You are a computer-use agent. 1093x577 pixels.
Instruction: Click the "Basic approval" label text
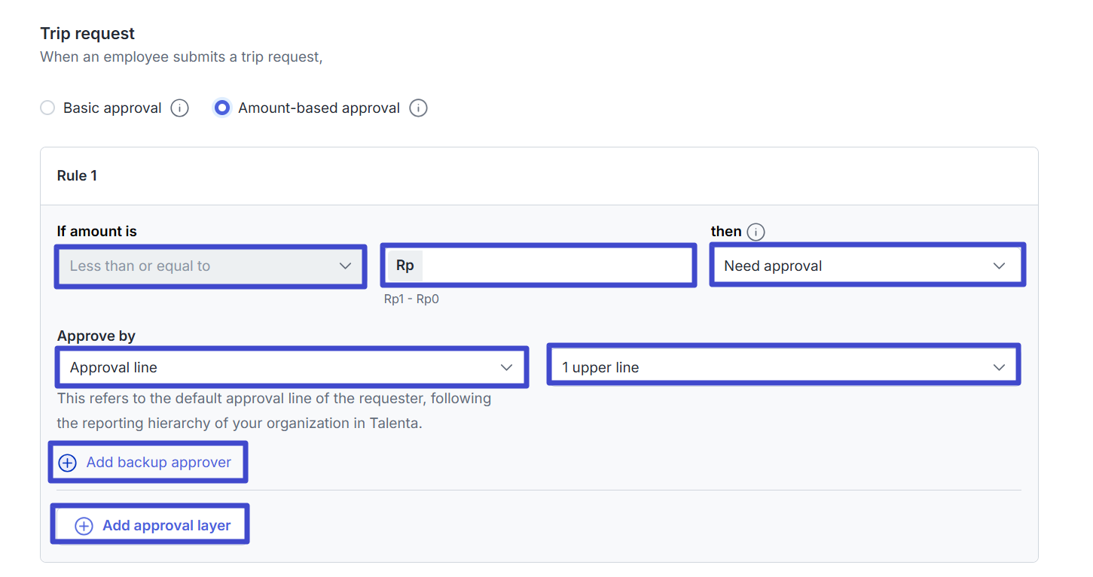pos(112,108)
